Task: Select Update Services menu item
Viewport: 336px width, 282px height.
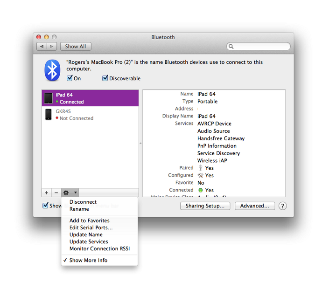Action: pos(99,241)
